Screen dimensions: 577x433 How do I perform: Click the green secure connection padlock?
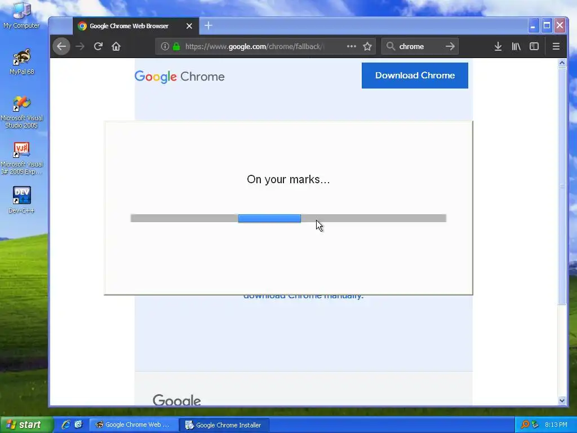click(176, 46)
